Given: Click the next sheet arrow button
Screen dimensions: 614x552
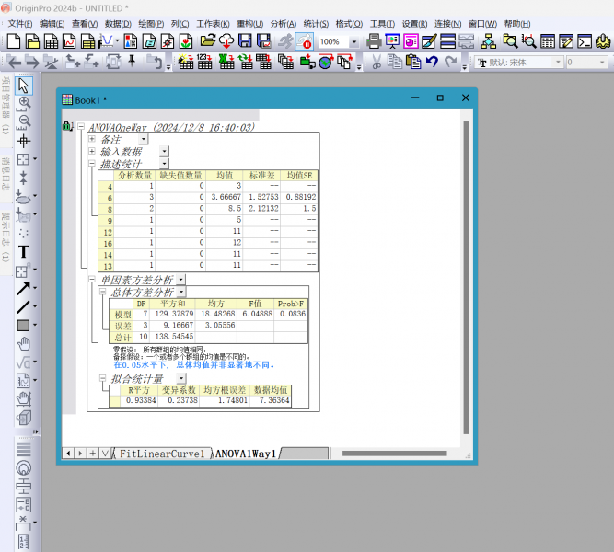Looking at the screenshot, I should click(x=81, y=454).
